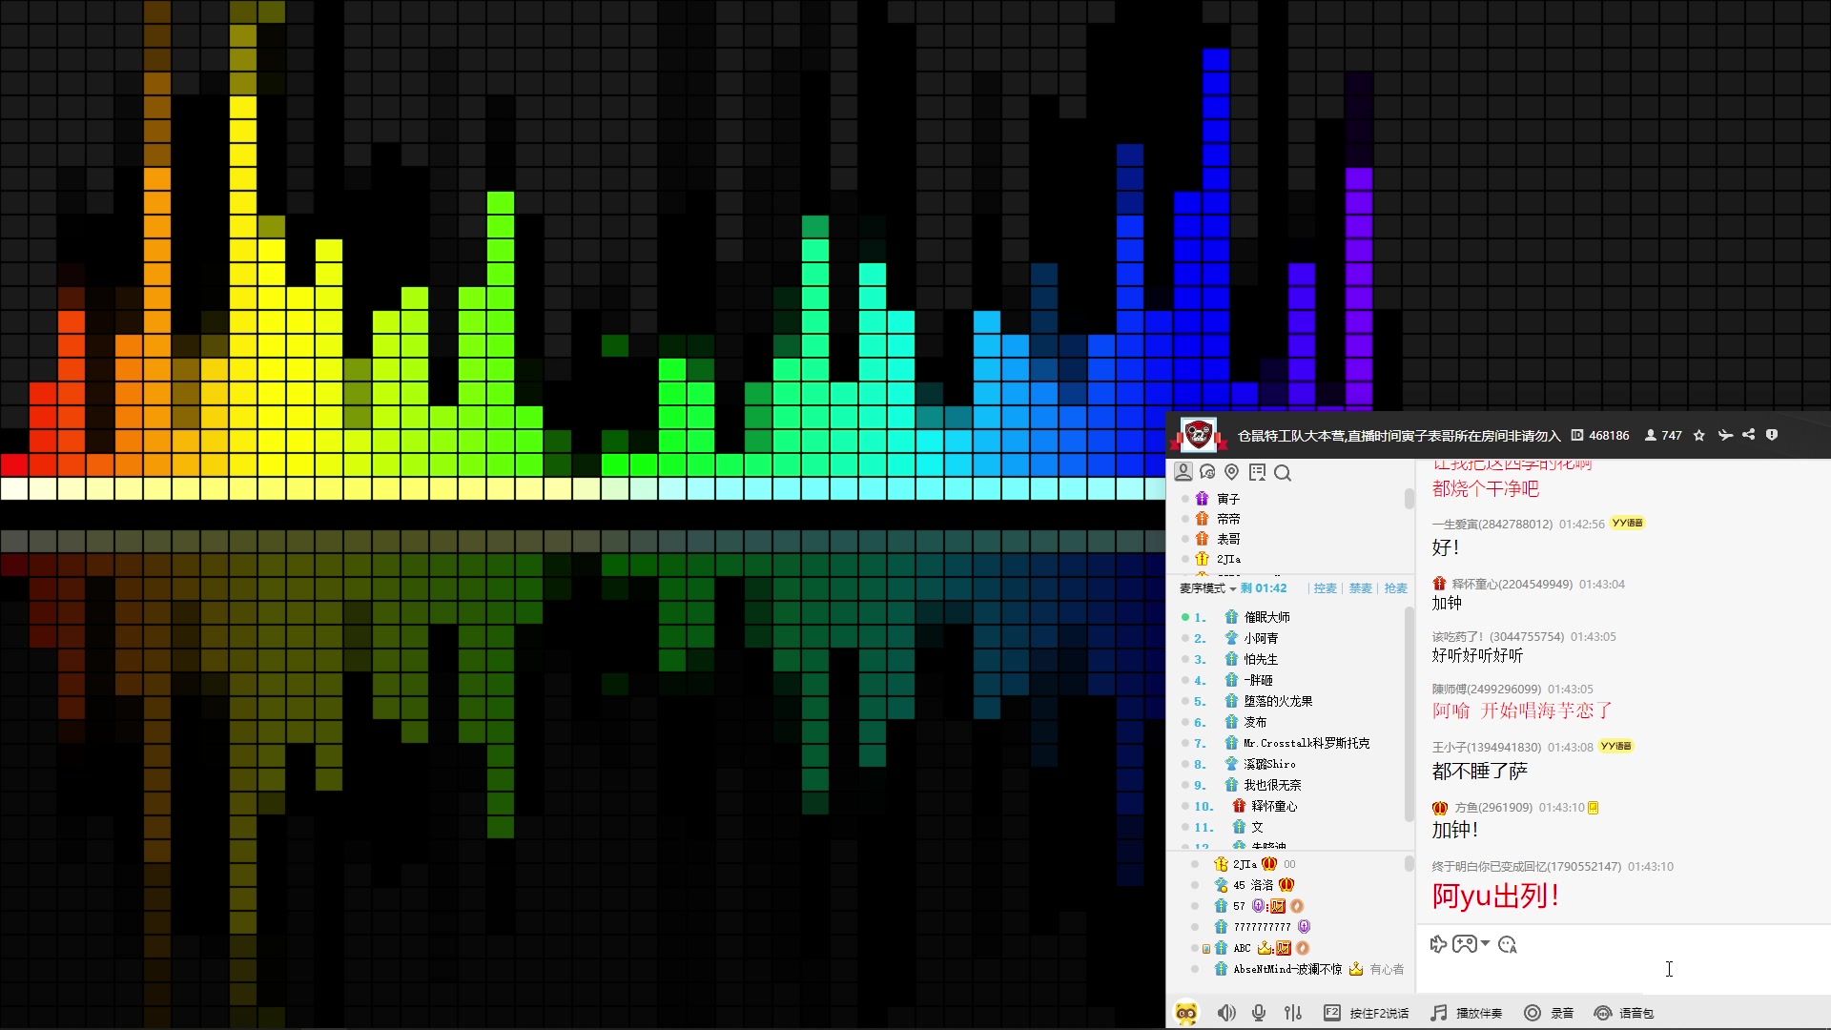The height and width of the screenshot is (1030, 1831).
Task: Click the treasure badge icon in the 57 row
Action: [1278, 906]
